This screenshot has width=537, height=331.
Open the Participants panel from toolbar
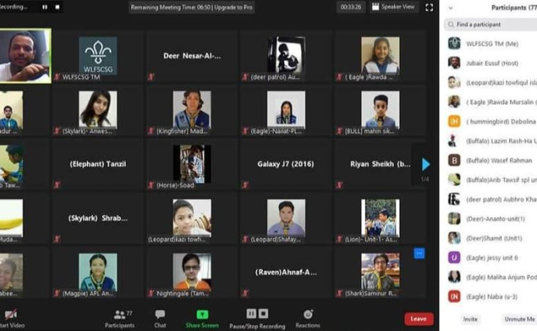pos(119,317)
